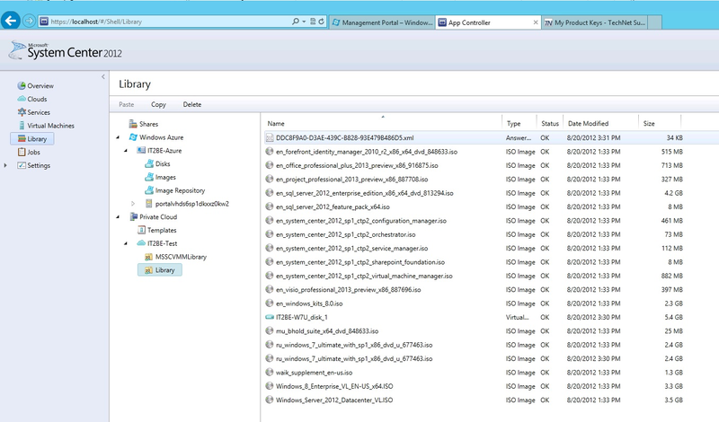
Task: Collapse the Private Cloud tree node
Action: point(118,217)
